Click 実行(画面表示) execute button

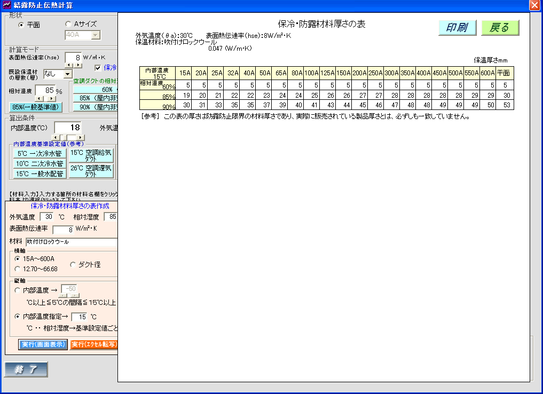pos(43,344)
